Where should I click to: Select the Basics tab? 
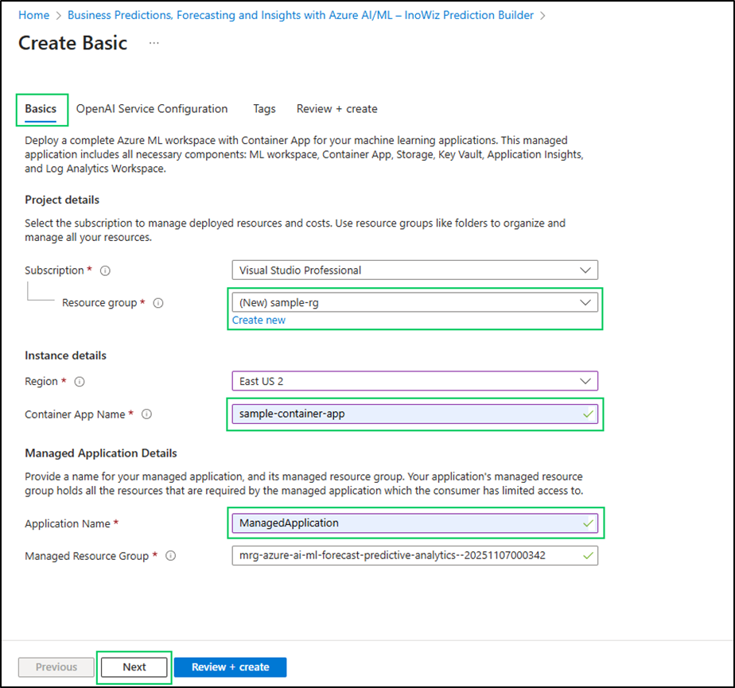pyautogui.click(x=41, y=109)
